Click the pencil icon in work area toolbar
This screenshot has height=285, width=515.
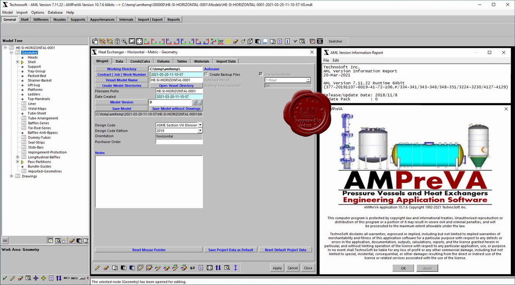[x=12, y=278]
